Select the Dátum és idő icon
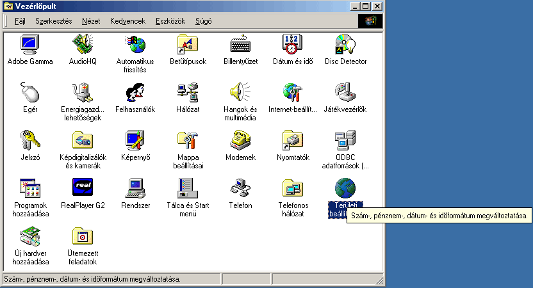This screenshot has width=533, height=288. click(293, 45)
